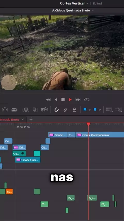Image resolution: width=124 pixels, height=221 pixels.
Task: Toggle loop playback
Action: pyautogui.click(x=87, y=100)
